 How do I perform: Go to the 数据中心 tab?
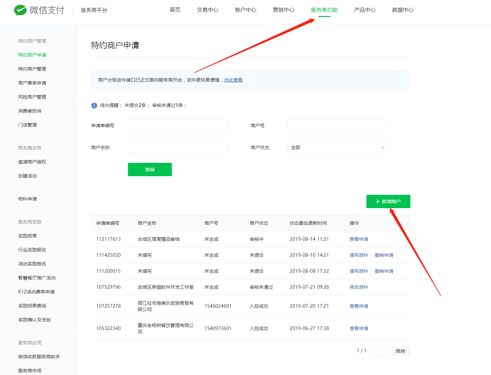pos(402,10)
